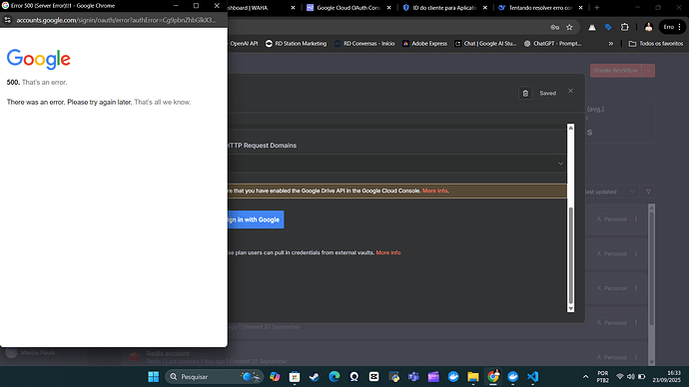Launch Visual Studio Code from the taskbar

532,376
